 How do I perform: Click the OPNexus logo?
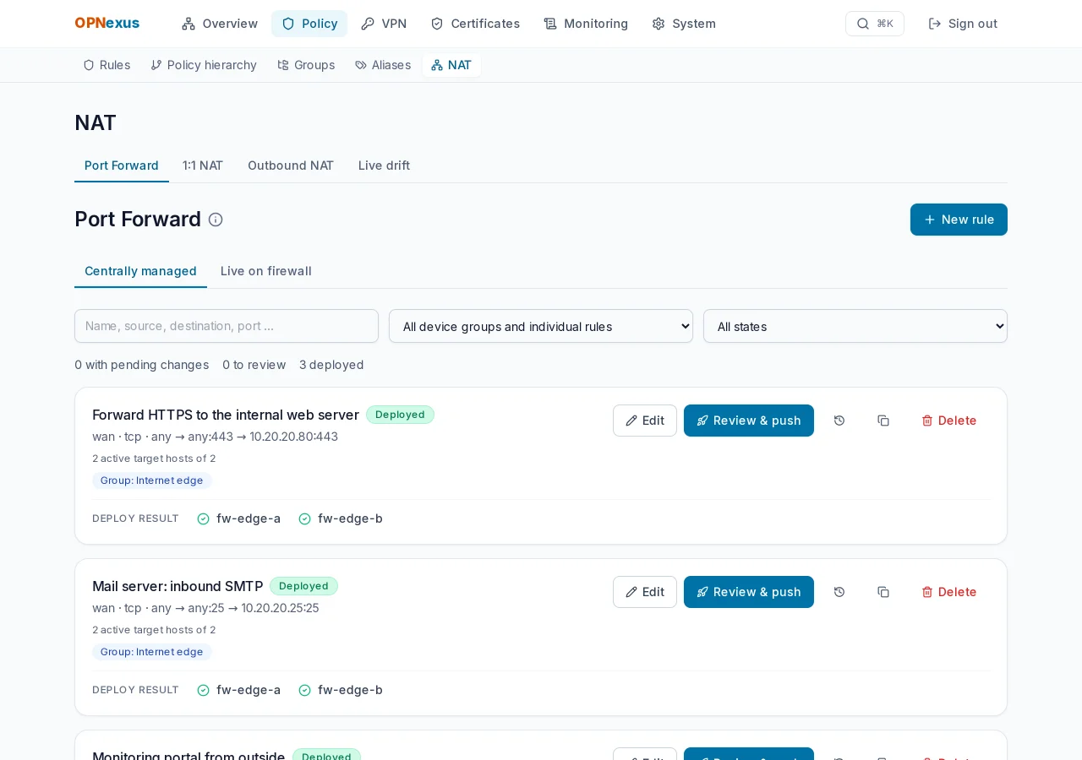(x=107, y=24)
